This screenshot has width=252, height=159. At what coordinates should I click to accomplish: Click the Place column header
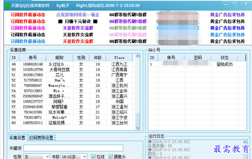coord(119,58)
